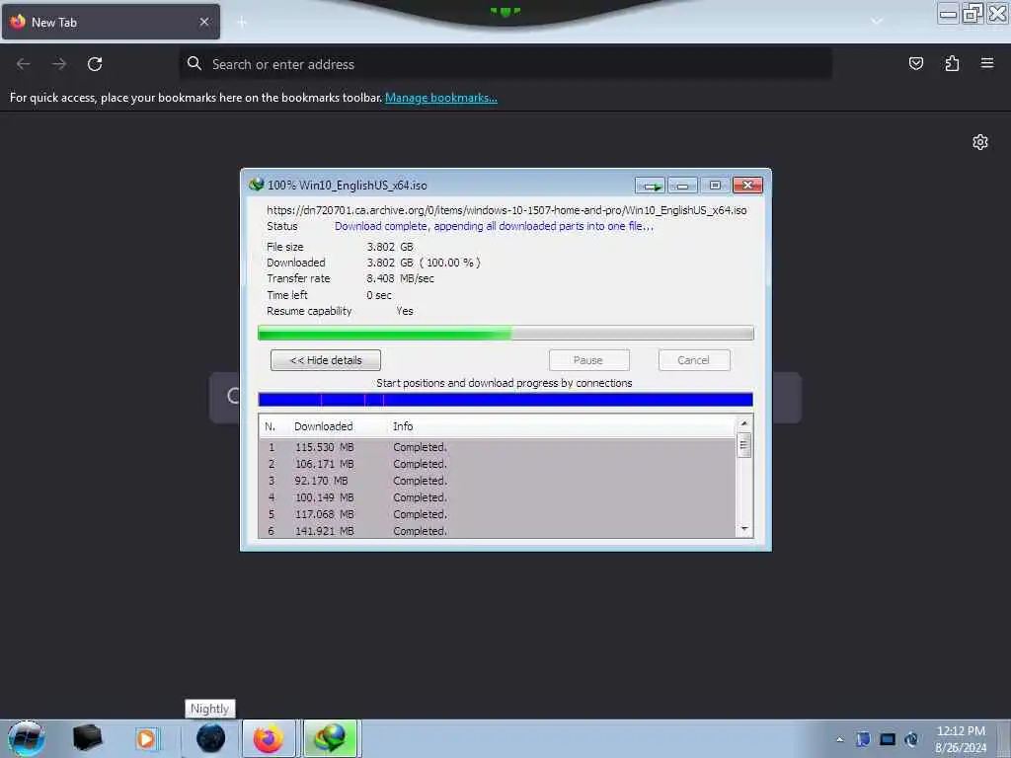The height and width of the screenshot is (758, 1011).
Task: Open the Nightly globe taskbar icon
Action: pos(211,738)
